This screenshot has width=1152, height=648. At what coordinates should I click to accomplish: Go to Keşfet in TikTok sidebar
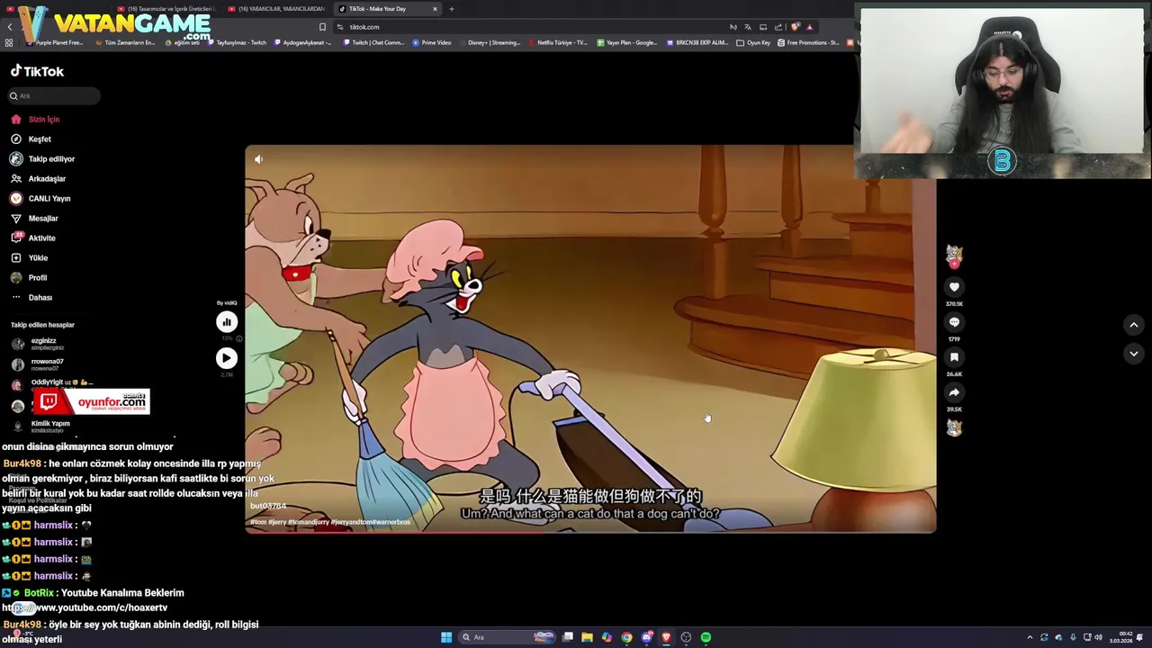(31, 139)
